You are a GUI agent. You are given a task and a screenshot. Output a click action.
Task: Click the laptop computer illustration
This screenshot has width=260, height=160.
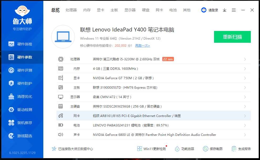pyautogui.click(x=63, y=37)
